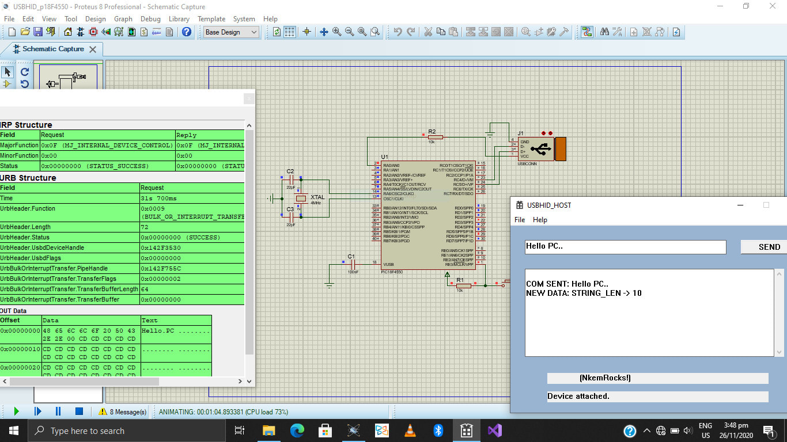Toggle the false origin crosshair icon

coord(307,32)
